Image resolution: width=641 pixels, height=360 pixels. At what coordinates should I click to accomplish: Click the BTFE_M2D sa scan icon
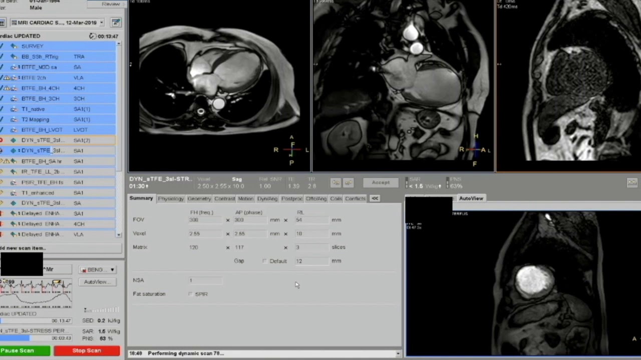click(14, 67)
